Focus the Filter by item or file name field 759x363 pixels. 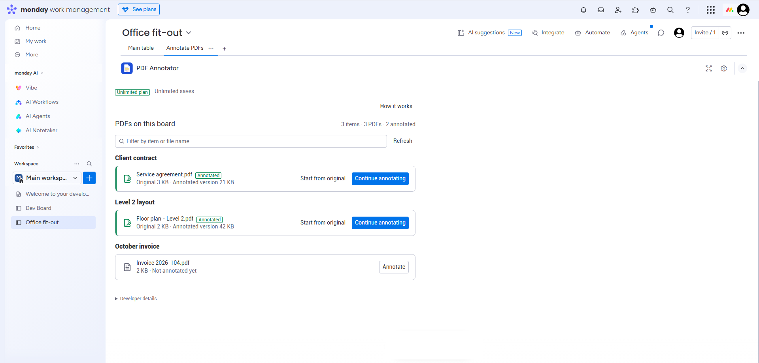click(x=251, y=141)
